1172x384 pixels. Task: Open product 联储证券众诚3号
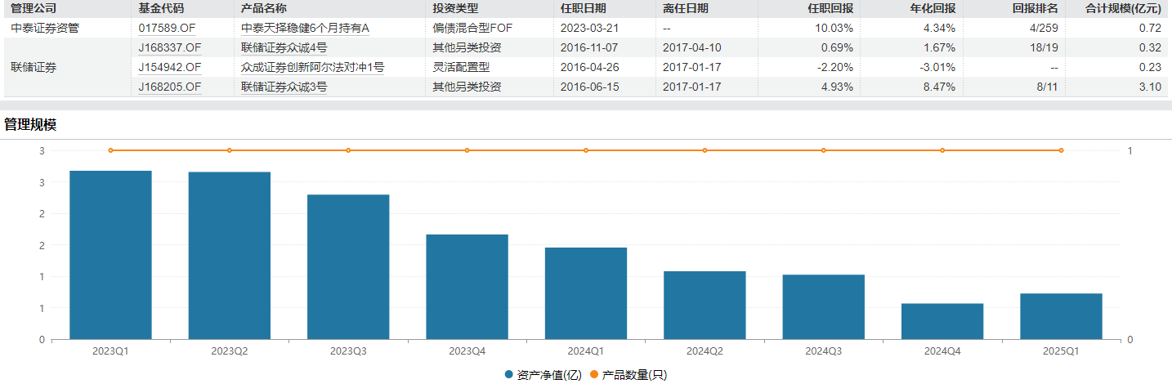point(284,87)
